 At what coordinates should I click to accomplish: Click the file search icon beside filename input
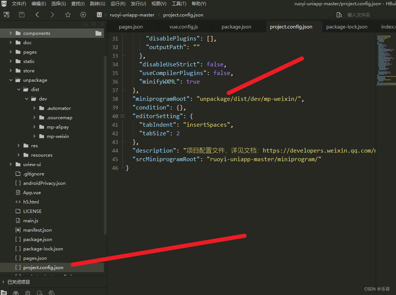coord(339,15)
